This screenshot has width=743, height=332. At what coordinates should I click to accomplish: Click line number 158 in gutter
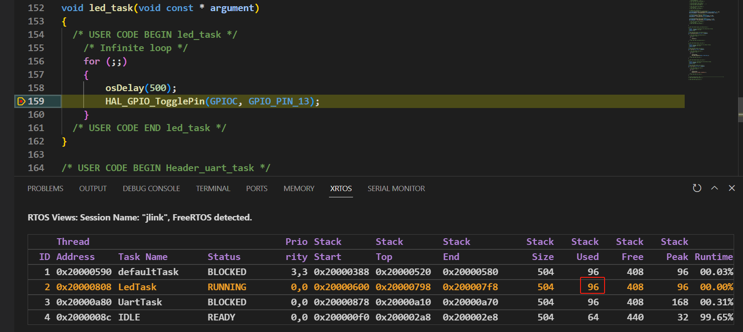coord(36,88)
